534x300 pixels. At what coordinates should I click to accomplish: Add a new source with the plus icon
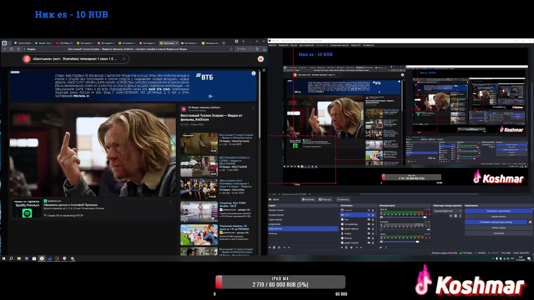(342, 247)
